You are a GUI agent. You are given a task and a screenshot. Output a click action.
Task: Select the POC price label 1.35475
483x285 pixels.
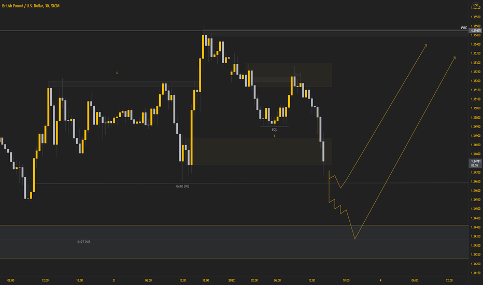(476, 31)
